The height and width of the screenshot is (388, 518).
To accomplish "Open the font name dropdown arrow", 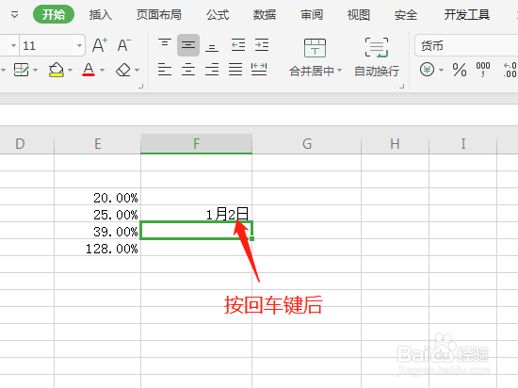I will click(x=13, y=45).
